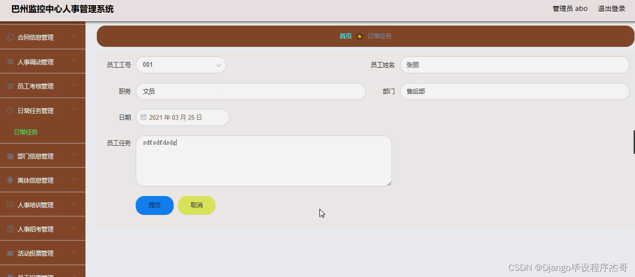Image resolution: width=635 pixels, height=277 pixels.
Task: Click the 日期 date field
Action: pos(183,117)
